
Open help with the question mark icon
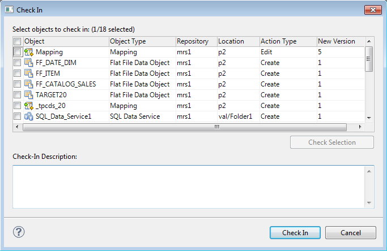(x=19, y=232)
